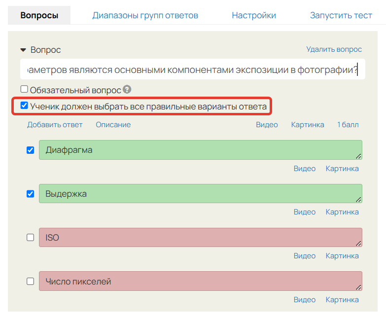The image size is (386, 318).
Task: Click the Выдержка answer text field
Action: click(200, 193)
